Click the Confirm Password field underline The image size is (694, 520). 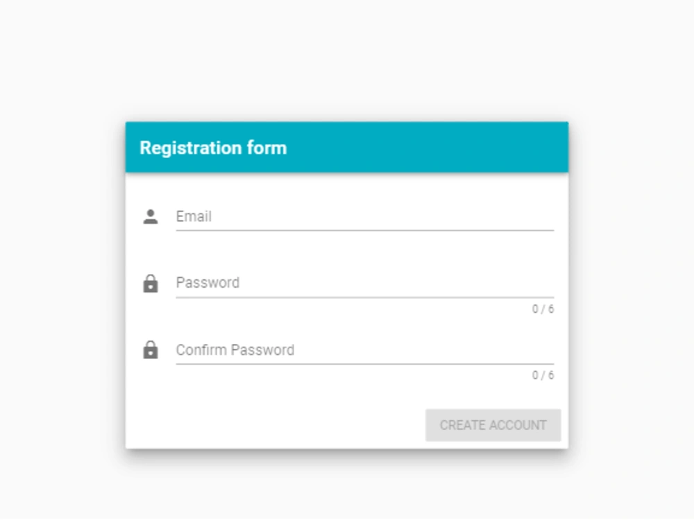pyautogui.click(x=364, y=363)
